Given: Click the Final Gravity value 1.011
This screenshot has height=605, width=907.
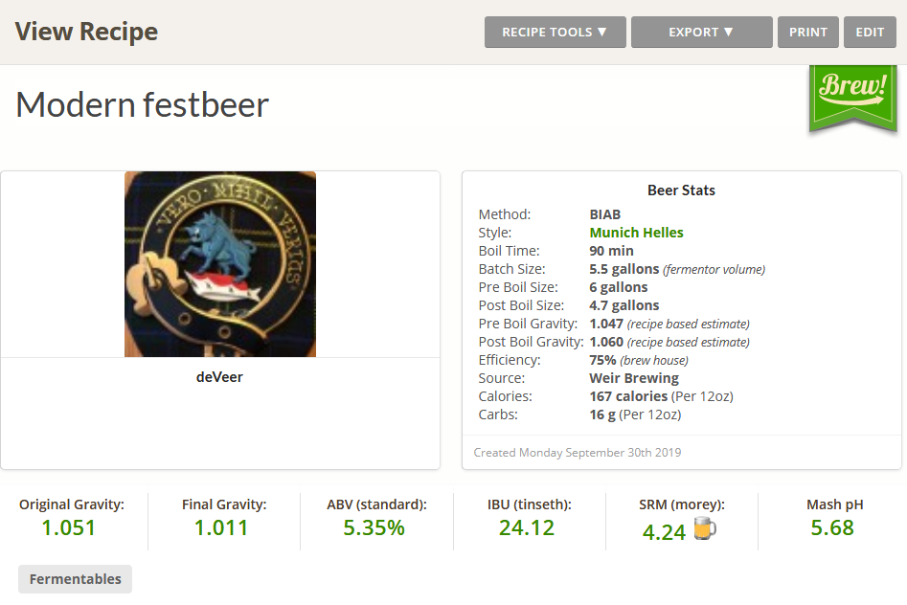Looking at the screenshot, I should pyautogui.click(x=221, y=527).
